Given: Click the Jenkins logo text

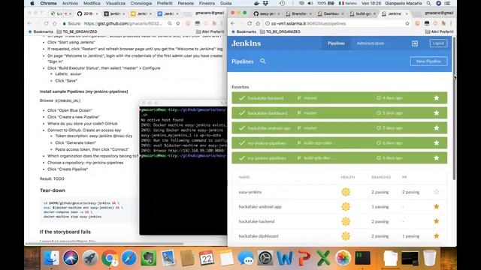Looking at the screenshot, I should tap(246, 43).
